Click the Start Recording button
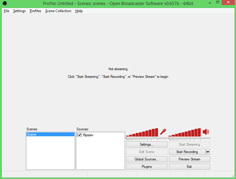 (187, 152)
